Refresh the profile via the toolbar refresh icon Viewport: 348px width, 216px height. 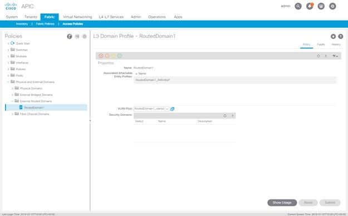[x=318, y=56]
